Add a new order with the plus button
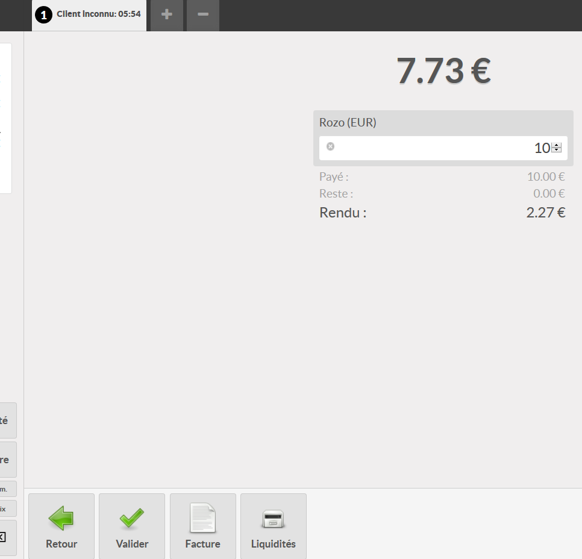The image size is (582, 559). [x=167, y=14]
